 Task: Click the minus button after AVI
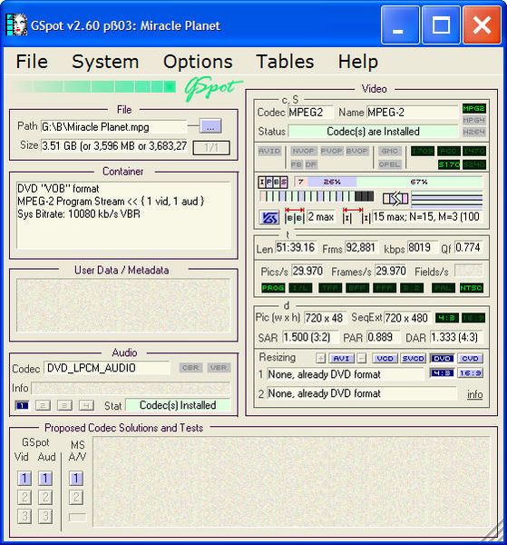[362, 359]
